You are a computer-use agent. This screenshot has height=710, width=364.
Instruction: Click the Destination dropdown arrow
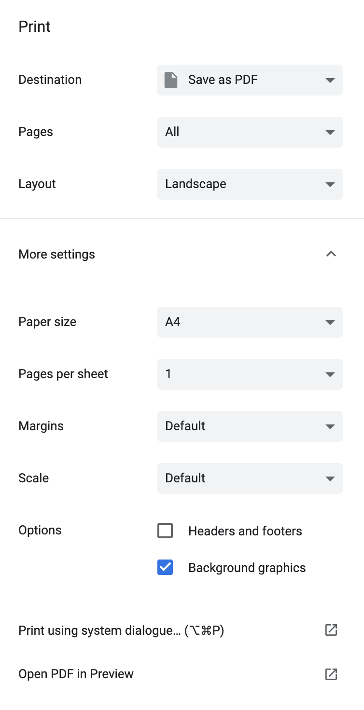coord(330,80)
